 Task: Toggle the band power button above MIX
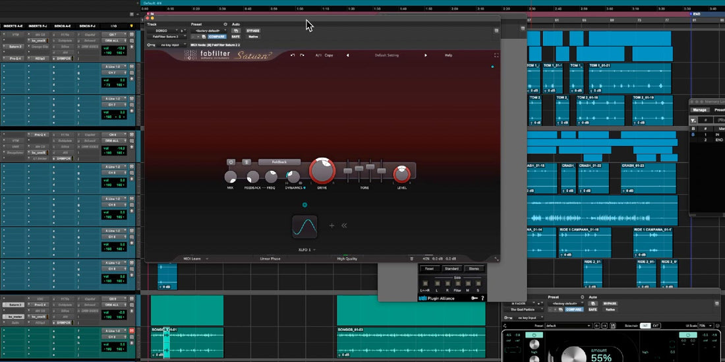click(x=231, y=162)
